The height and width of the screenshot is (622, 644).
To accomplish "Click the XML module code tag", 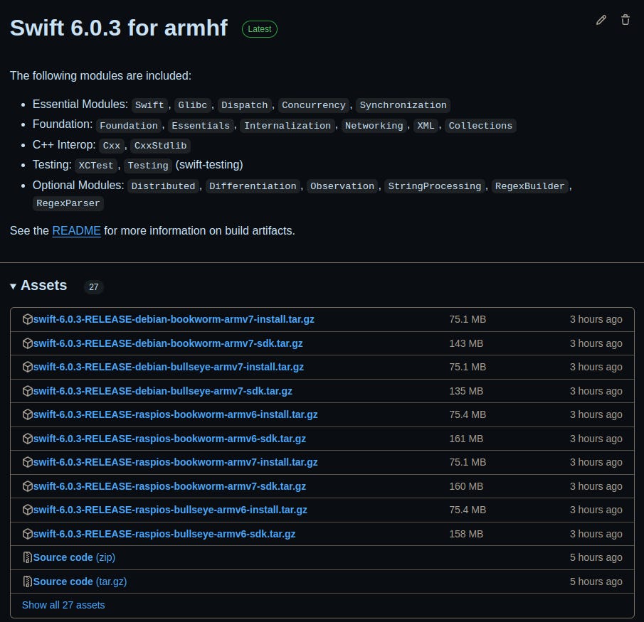I will click(x=426, y=126).
